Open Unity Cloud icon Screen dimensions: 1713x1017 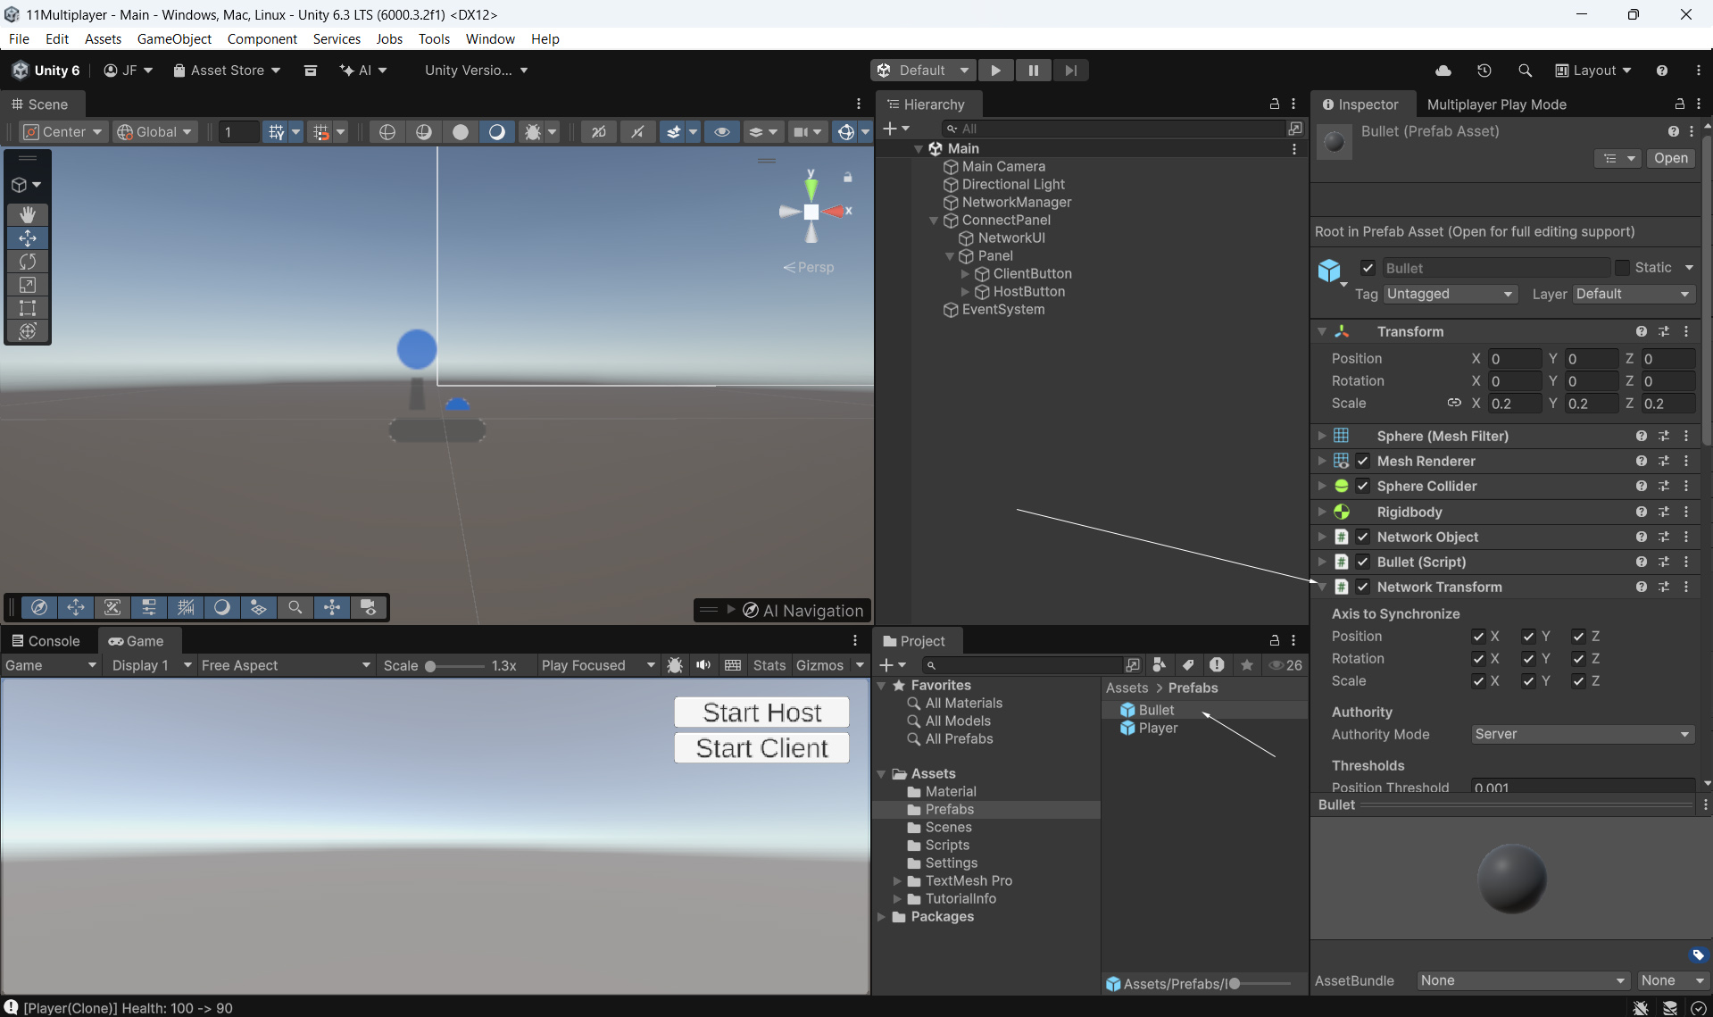pyautogui.click(x=1443, y=71)
